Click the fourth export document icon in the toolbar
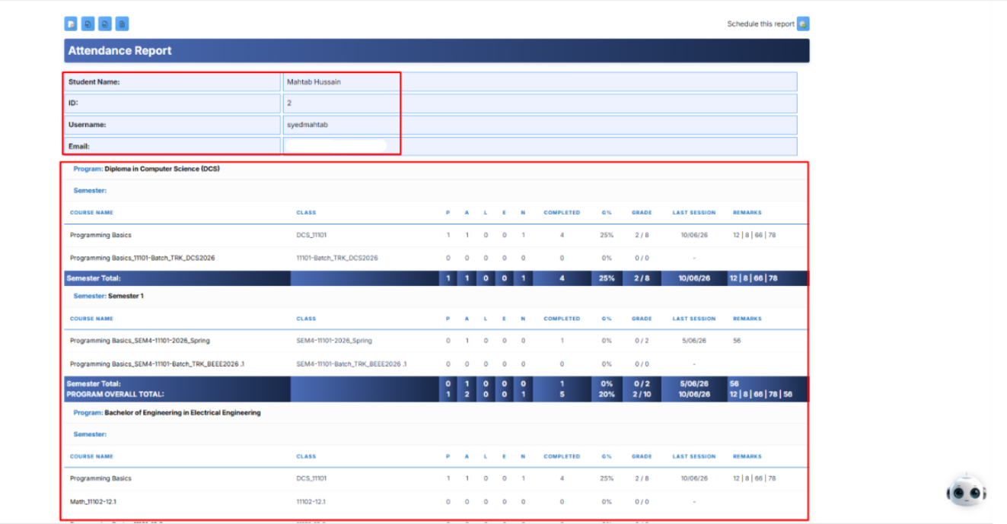The height and width of the screenshot is (524, 1007). pos(123,24)
